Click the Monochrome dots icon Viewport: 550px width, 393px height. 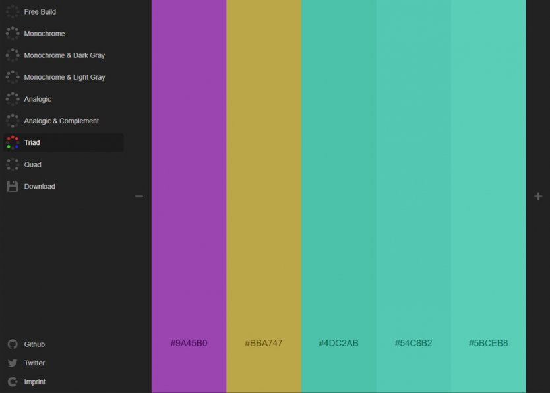coord(12,33)
